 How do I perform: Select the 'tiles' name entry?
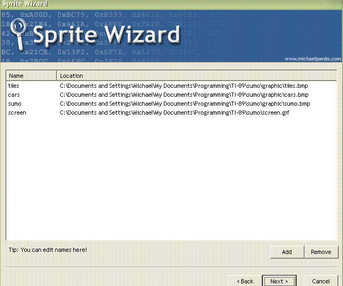14,86
